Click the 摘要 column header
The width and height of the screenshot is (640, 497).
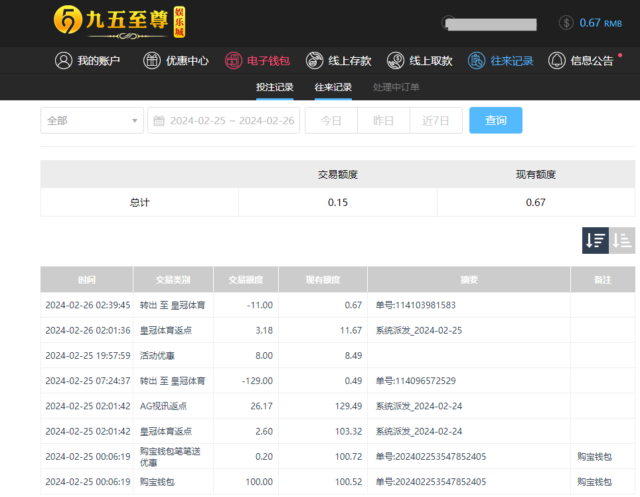pos(469,280)
